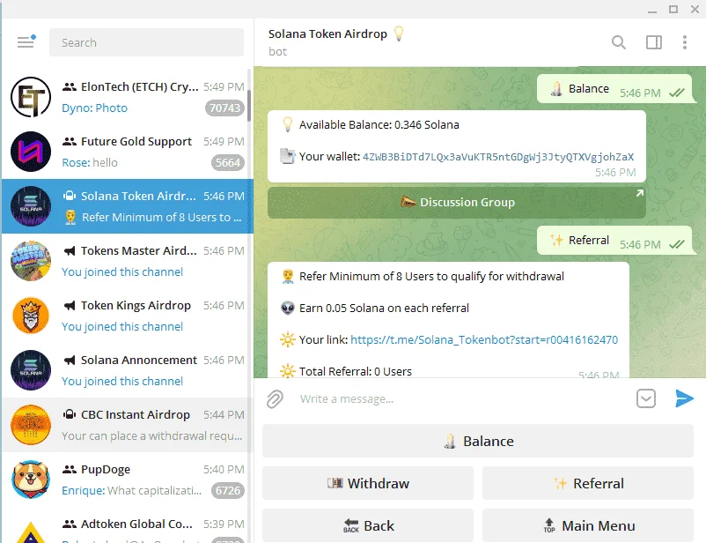The width and height of the screenshot is (706, 543).
Task: Click the lightbulb emoji beside the chat title
Action: (x=399, y=33)
